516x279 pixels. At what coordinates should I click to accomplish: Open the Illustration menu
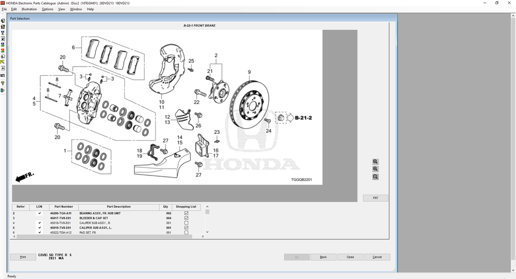click(29, 9)
